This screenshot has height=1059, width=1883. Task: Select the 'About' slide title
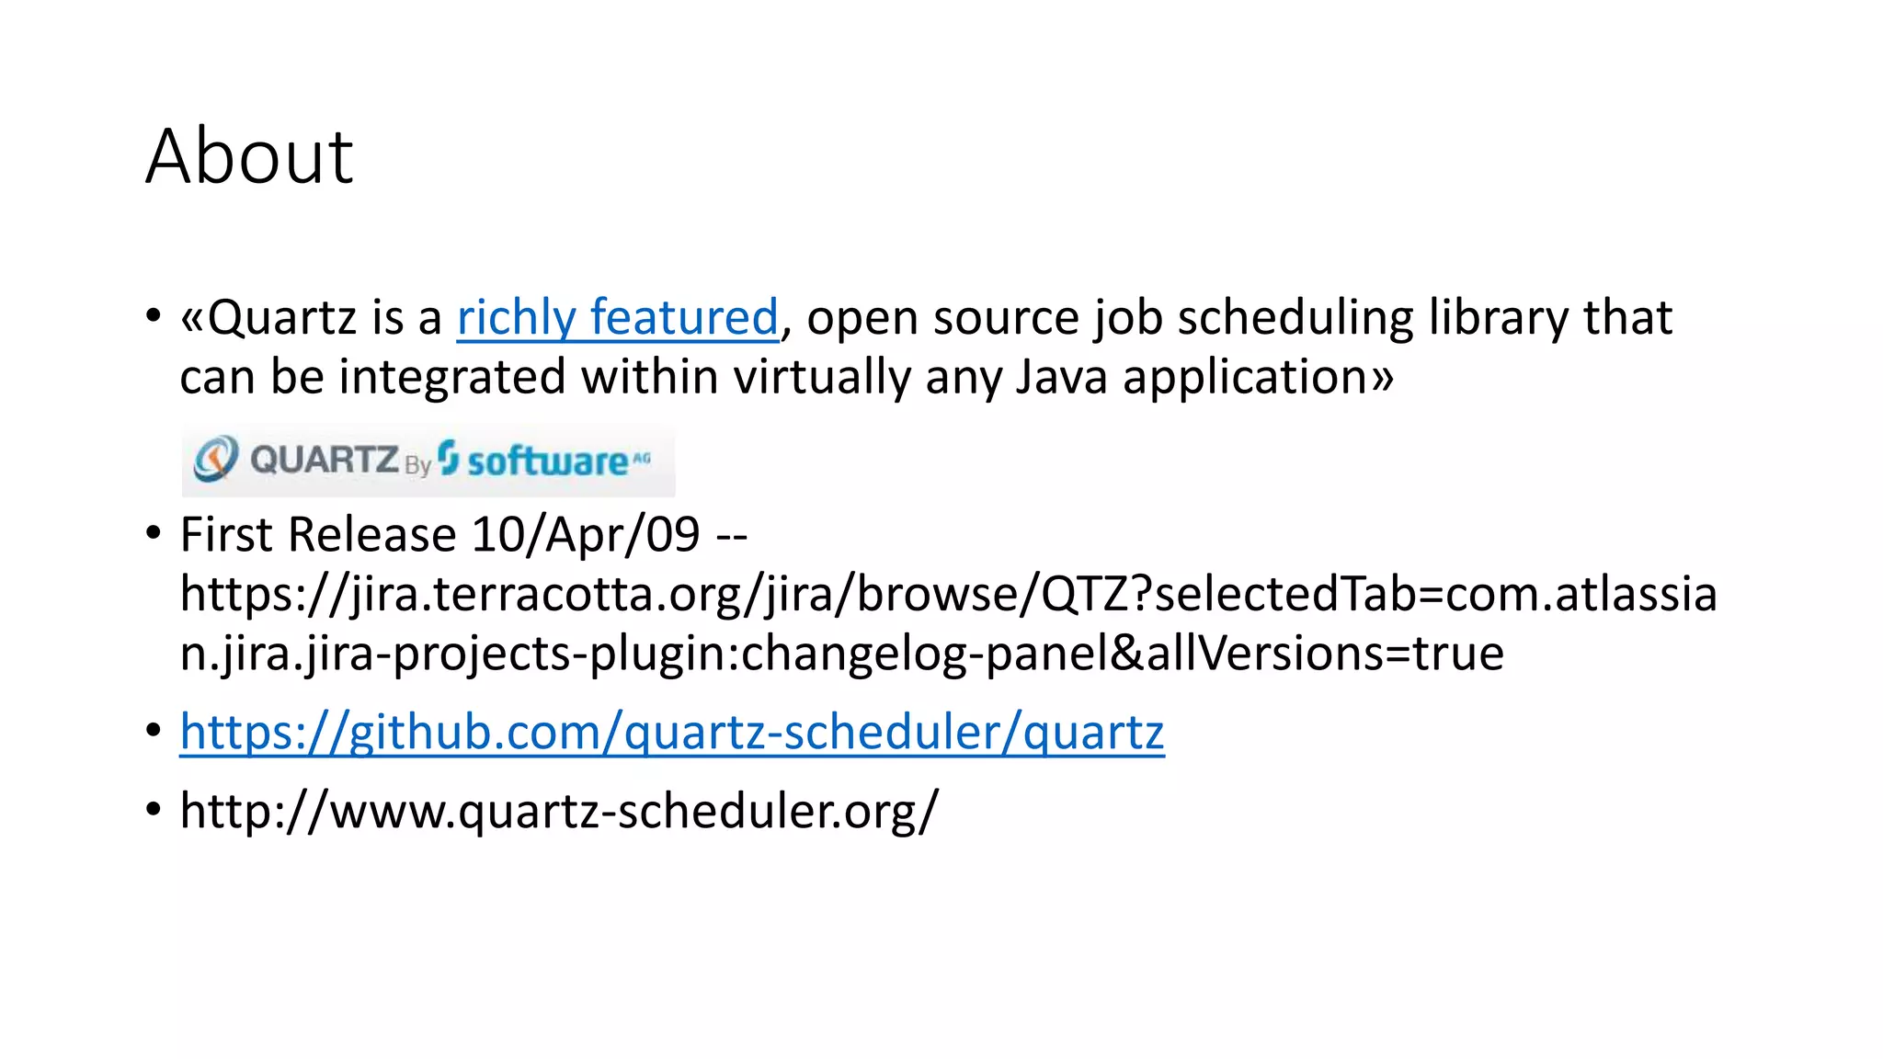point(249,156)
